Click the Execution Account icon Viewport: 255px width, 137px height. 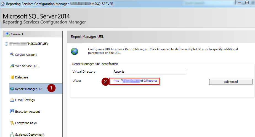coord(12,111)
